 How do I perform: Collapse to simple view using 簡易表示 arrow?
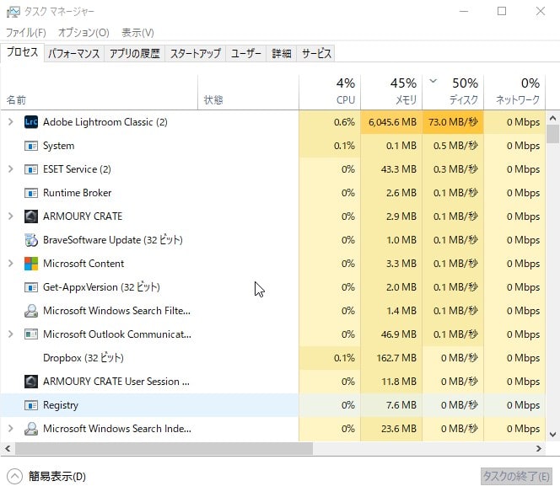click(x=14, y=476)
